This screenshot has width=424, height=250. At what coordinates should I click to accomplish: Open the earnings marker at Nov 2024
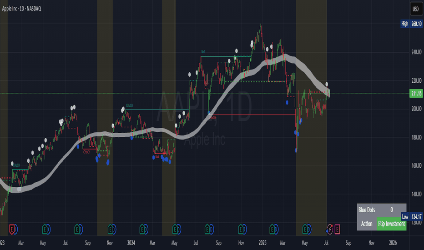click(241, 230)
